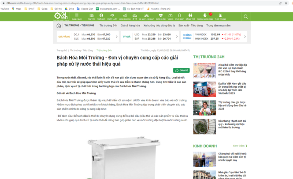Open the Kinh Doanh category icon
293x179 pixels.
[x=124, y=16]
